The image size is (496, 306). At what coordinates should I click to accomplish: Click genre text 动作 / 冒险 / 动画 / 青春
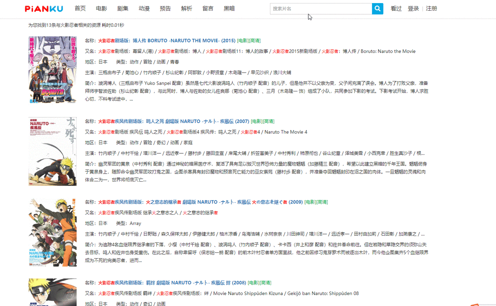154,62
